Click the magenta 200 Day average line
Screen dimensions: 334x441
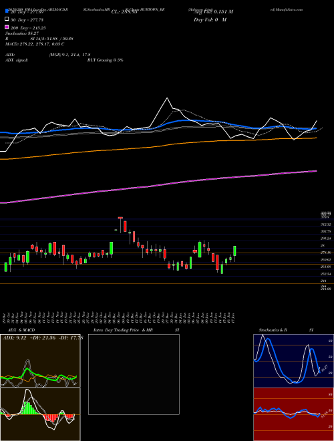[x=158, y=185]
